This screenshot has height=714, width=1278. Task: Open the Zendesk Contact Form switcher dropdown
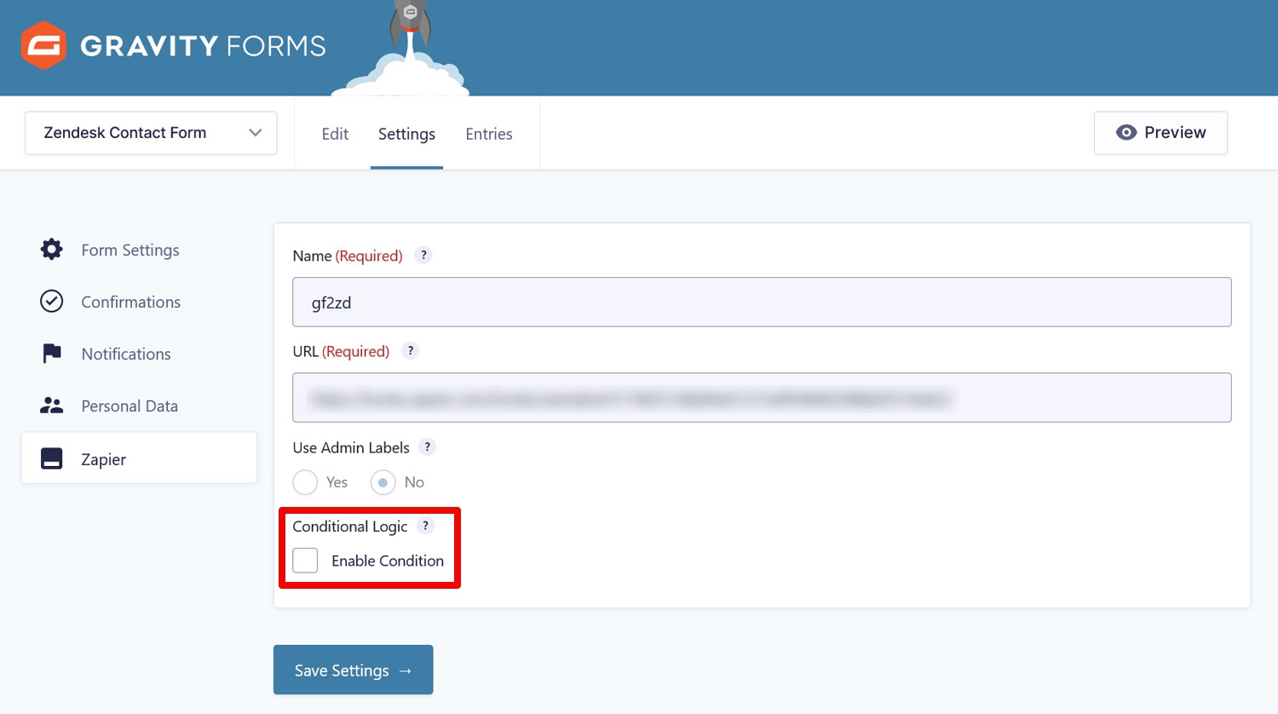151,133
